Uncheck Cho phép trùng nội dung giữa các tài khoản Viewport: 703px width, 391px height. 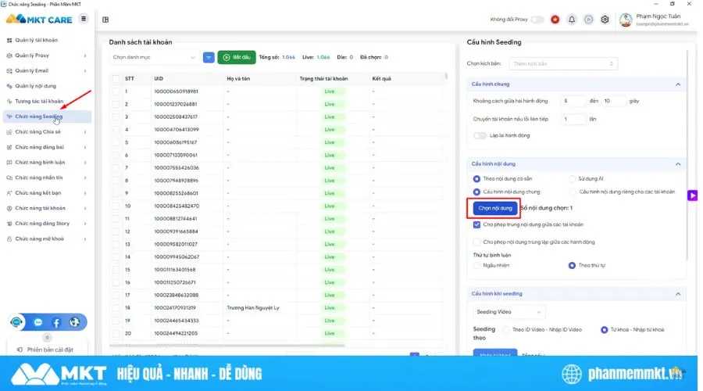coord(476,224)
